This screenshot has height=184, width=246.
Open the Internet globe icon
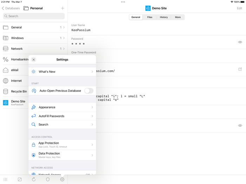(x=6, y=81)
